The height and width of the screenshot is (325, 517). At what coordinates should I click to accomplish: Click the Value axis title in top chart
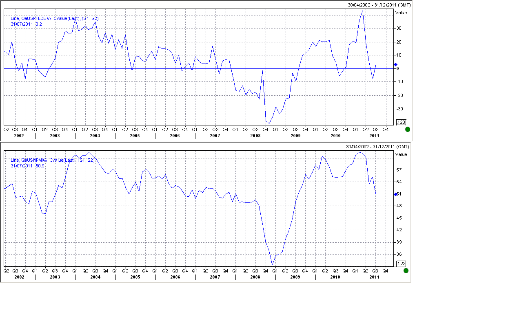click(x=401, y=13)
